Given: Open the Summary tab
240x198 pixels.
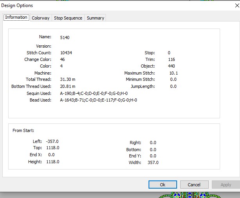Looking at the screenshot, I should 95,18.
